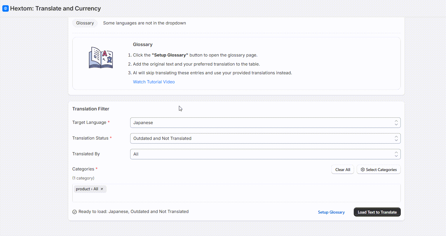Viewport: 446px width, 236px height.
Task: Click the Setup Glossary link
Action: [x=331, y=212]
